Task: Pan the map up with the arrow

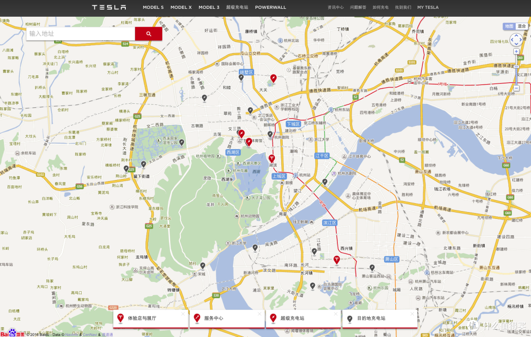Action: 516,35
